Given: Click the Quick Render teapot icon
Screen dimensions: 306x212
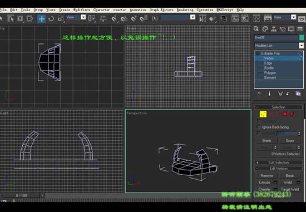Looking at the screenshot, I should 302,19.
